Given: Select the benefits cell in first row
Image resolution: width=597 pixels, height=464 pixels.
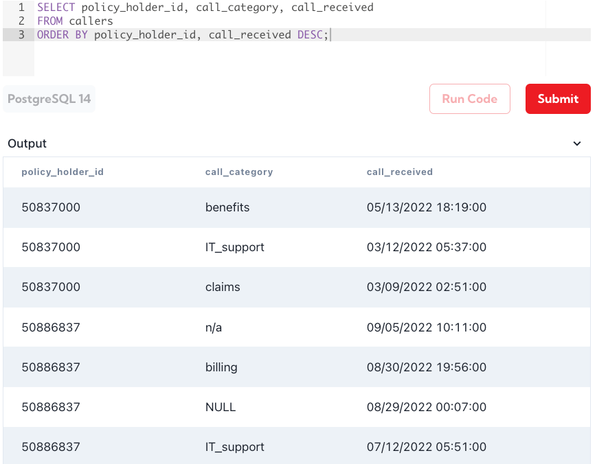Looking at the screenshot, I should 227,207.
